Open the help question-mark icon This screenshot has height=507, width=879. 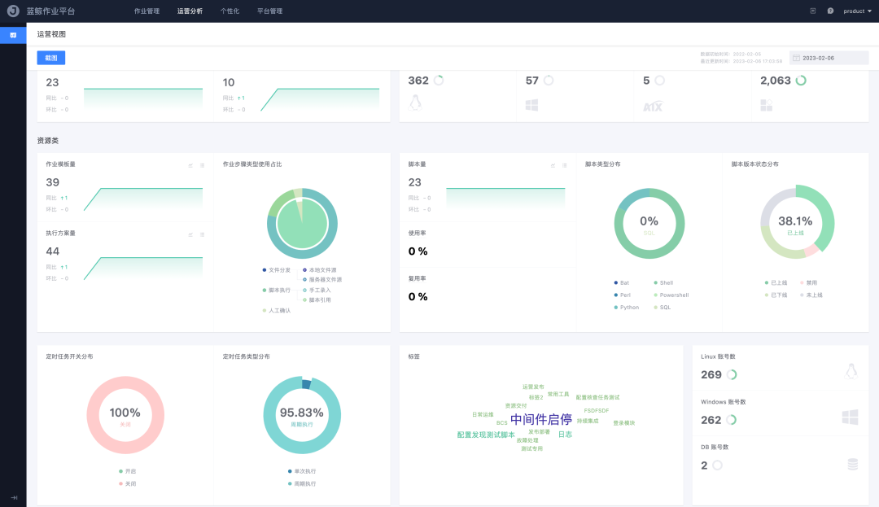pos(830,11)
